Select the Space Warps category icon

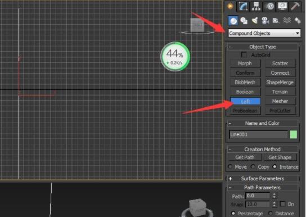click(287, 20)
